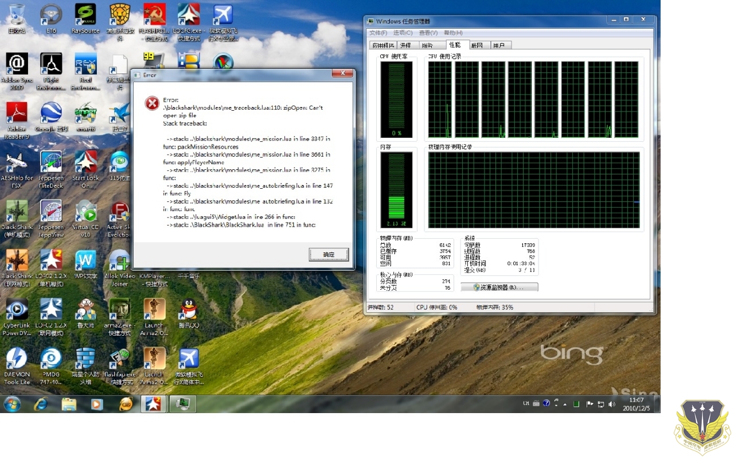This screenshot has height=459, width=734.
Task: Open LOFC2 1.2.X 单机模式 shortcut
Action: 51,267
